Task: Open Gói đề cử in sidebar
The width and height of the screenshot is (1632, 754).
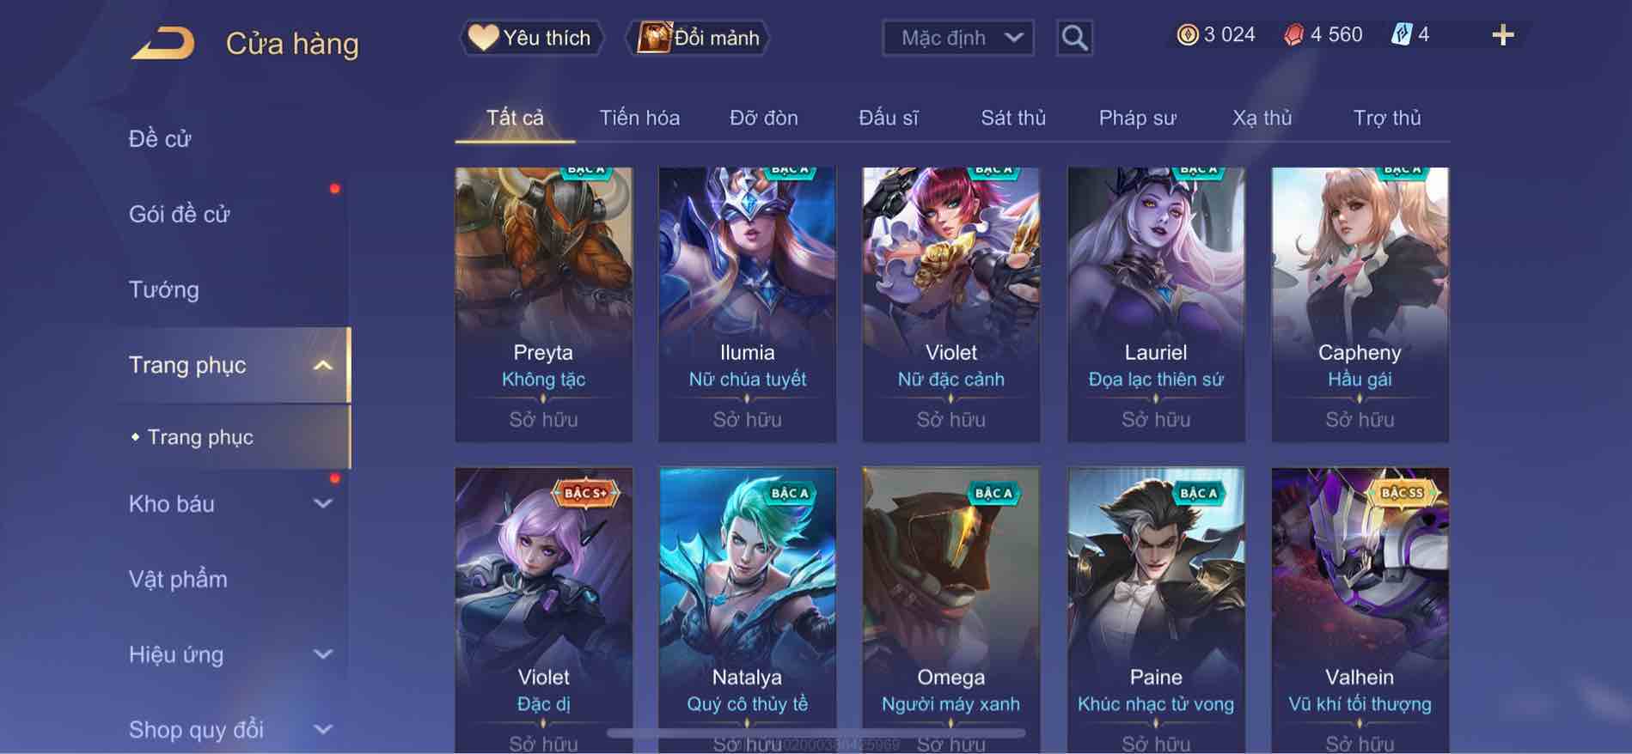Action: pyautogui.click(x=180, y=214)
